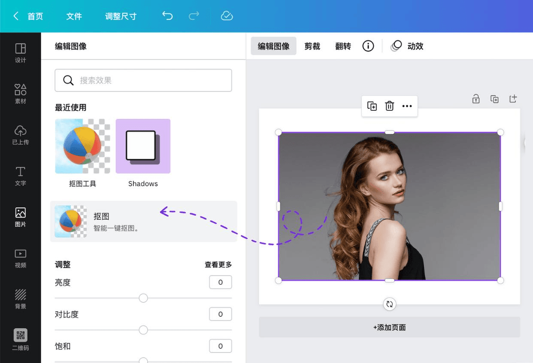Open the 调整尺寸 menu
Screen dimensions: 533x363
point(121,16)
